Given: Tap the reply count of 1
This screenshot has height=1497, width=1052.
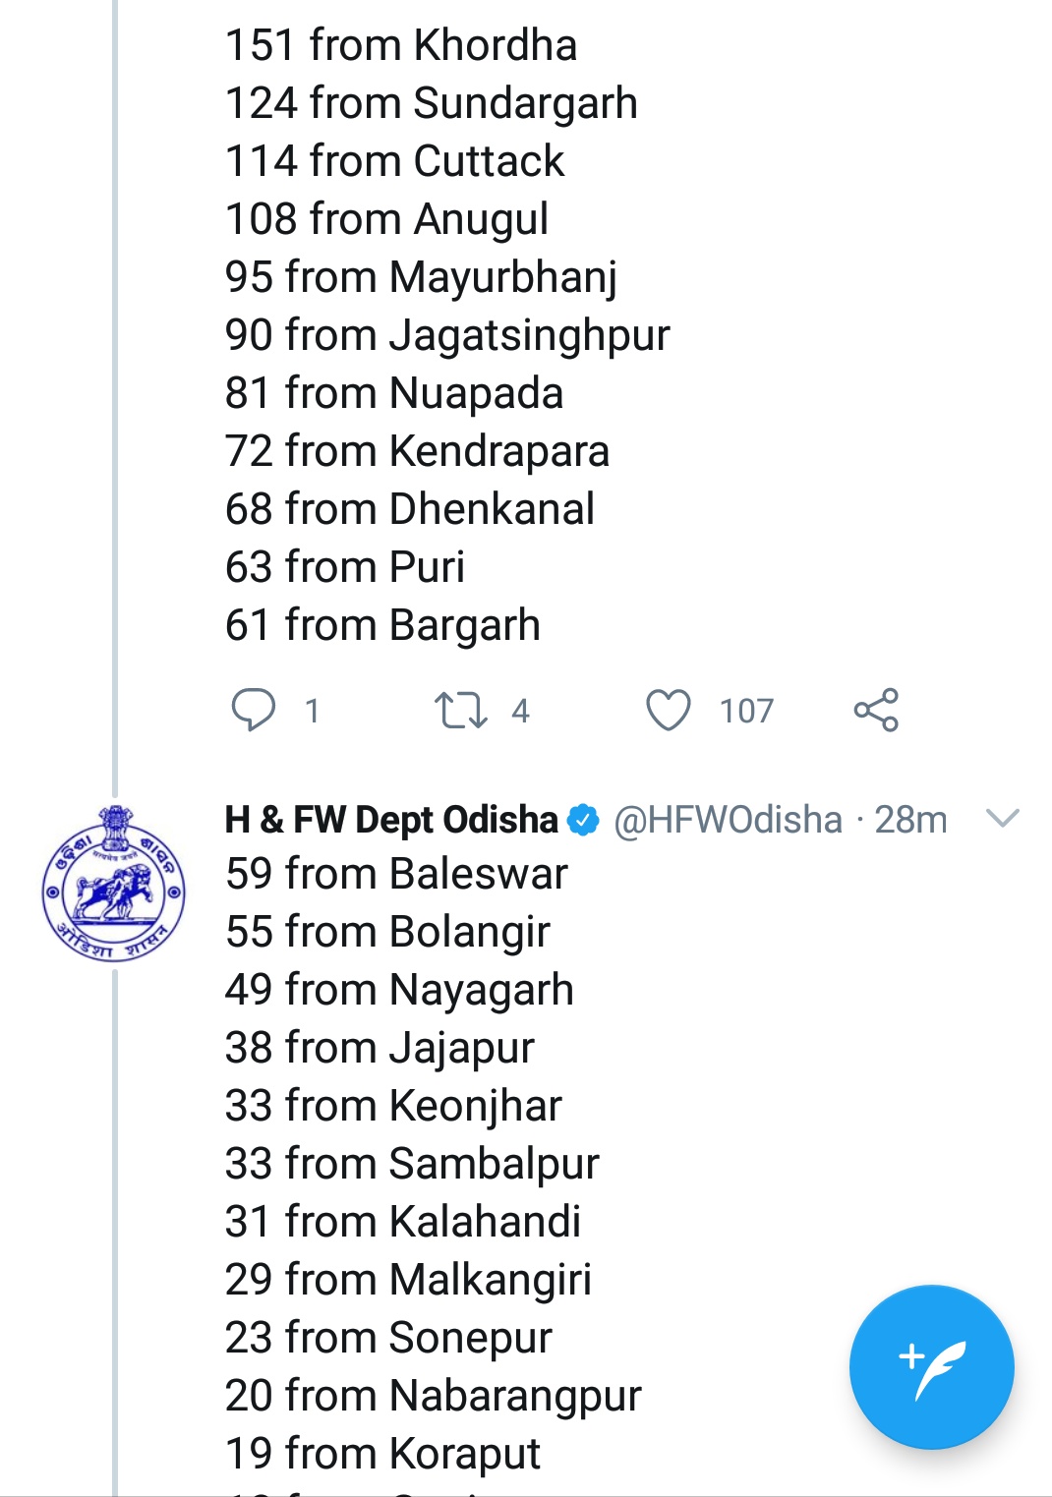Looking at the screenshot, I should click(x=312, y=711).
